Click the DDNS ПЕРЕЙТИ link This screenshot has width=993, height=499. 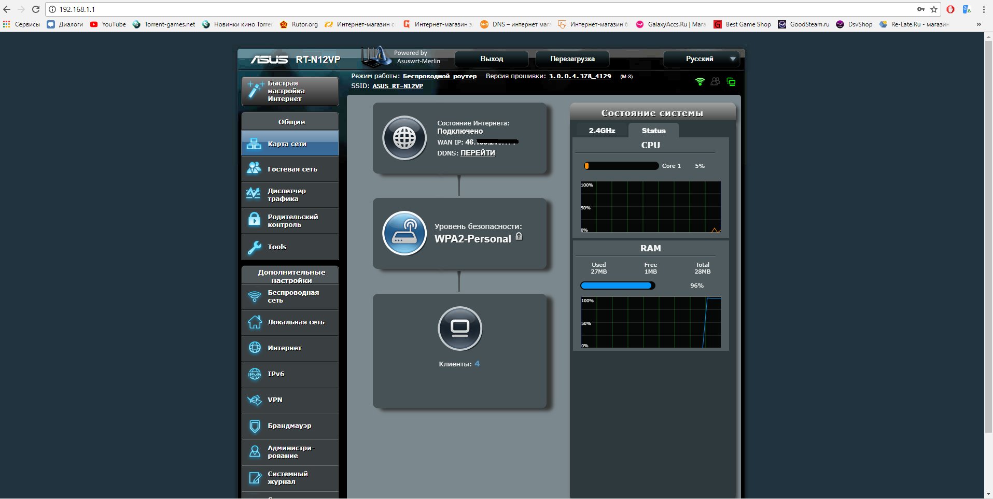coord(478,153)
